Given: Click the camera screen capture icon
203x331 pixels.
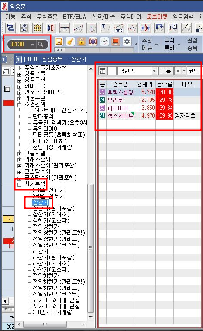Looking at the screenshot, I should click(93, 42).
